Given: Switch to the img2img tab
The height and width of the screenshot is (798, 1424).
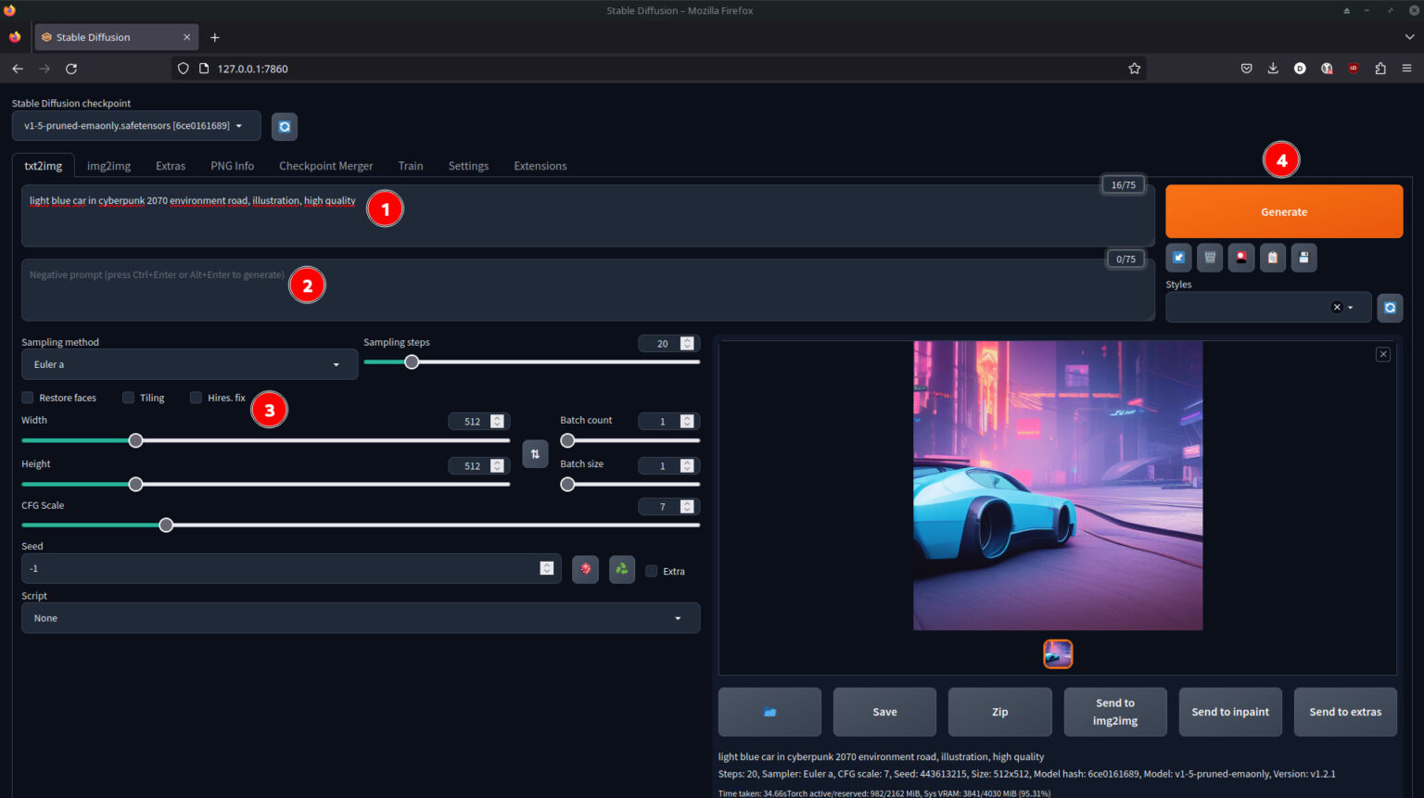Looking at the screenshot, I should click(x=108, y=165).
